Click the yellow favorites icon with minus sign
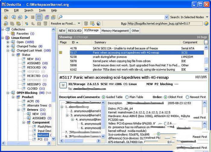The image size is (211, 152). tap(18, 24)
